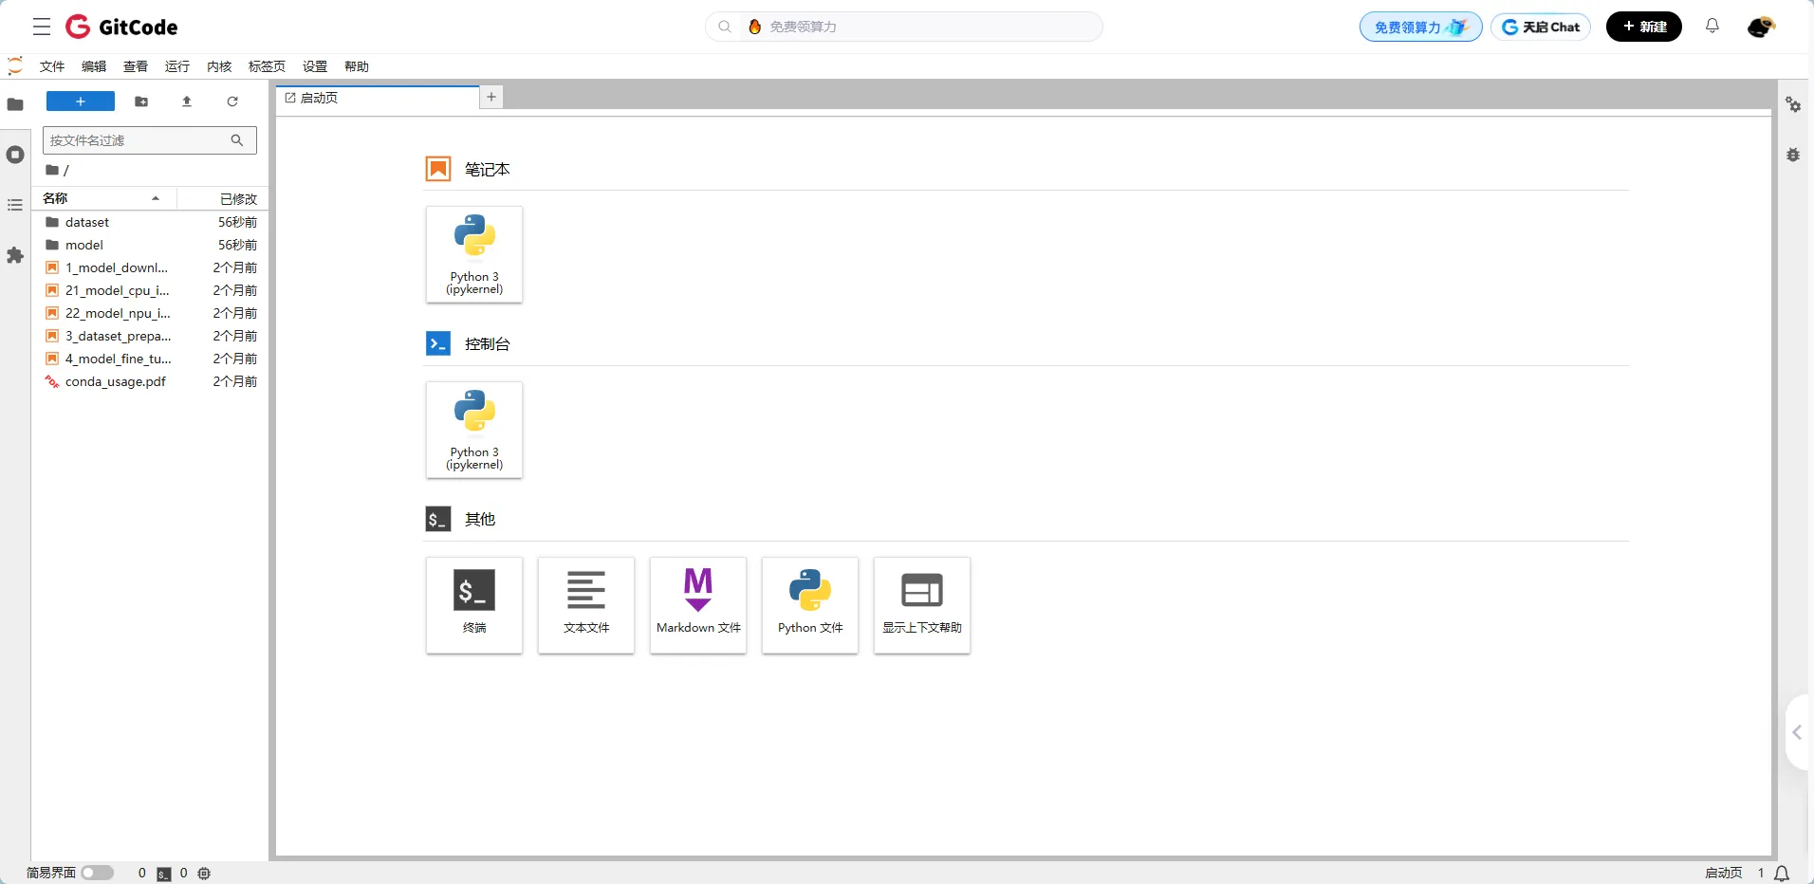The width and height of the screenshot is (1814, 884).
Task: Open the debugger bug icon on right sidebar
Action: tap(1793, 155)
